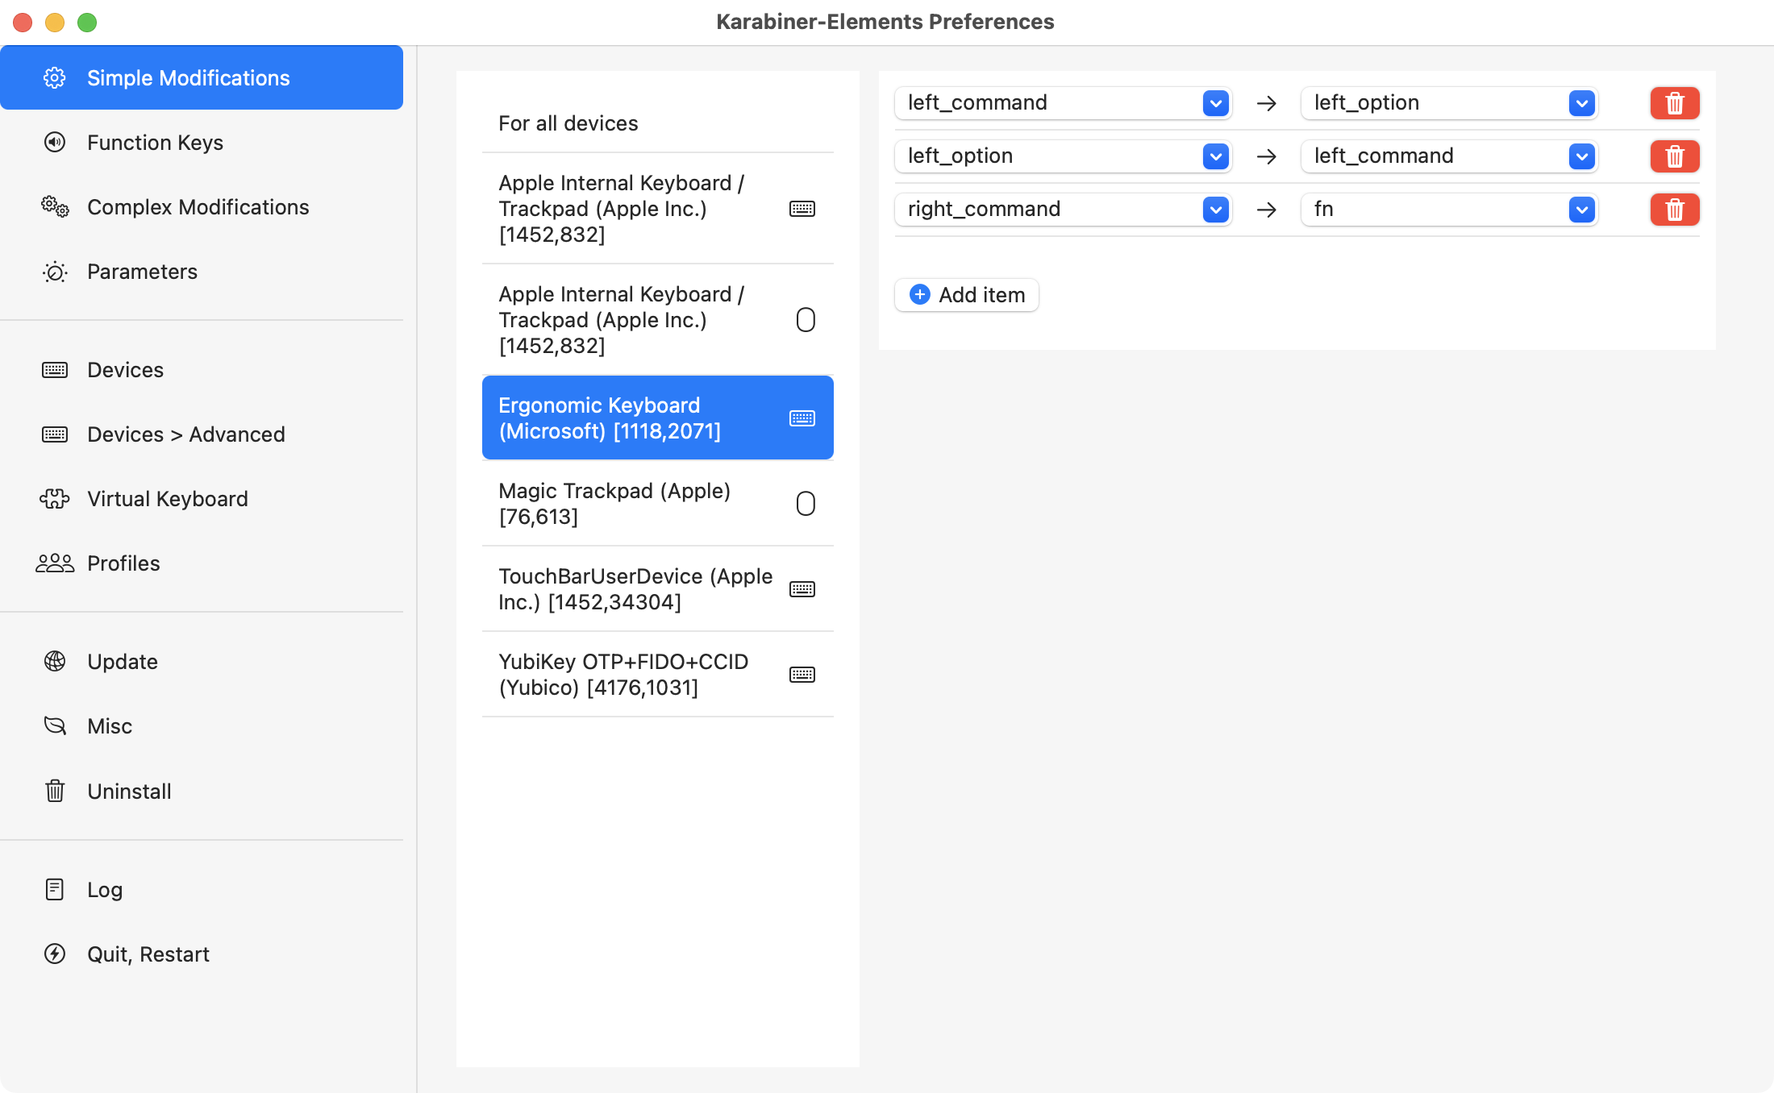
Task: Click the Update globe icon
Action: click(x=55, y=661)
